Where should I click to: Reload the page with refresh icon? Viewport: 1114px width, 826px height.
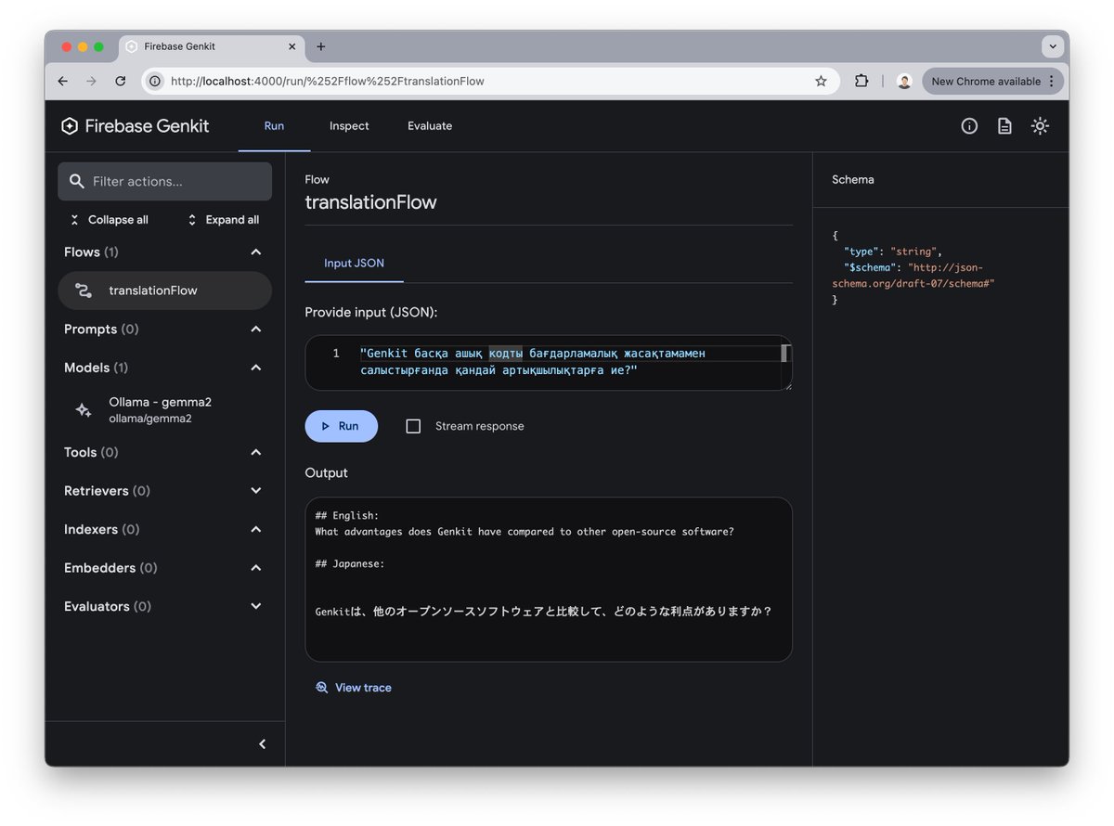(x=121, y=82)
